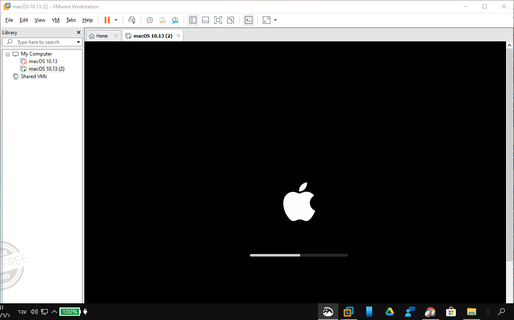Close the macOS 10.13 (2) tab
The image size is (514, 320).
[178, 36]
